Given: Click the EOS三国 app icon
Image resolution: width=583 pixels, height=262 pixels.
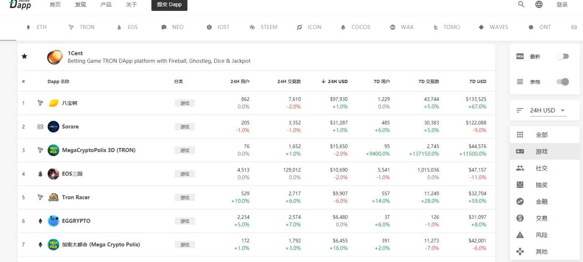Looking at the screenshot, I should click(53, 174).
